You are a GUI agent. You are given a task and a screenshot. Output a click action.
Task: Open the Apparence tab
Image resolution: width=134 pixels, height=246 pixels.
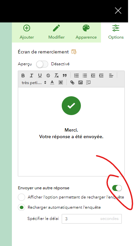tap(86, 32)
